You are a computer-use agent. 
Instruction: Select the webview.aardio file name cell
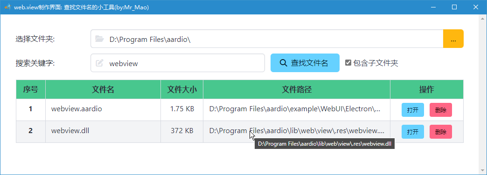tap(103, 109)
